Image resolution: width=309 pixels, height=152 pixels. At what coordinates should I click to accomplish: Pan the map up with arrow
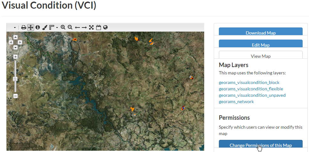[x=15, y=37]
